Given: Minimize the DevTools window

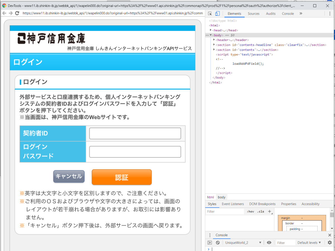Looking at the screenshot, I should click(x=302, y=5).
